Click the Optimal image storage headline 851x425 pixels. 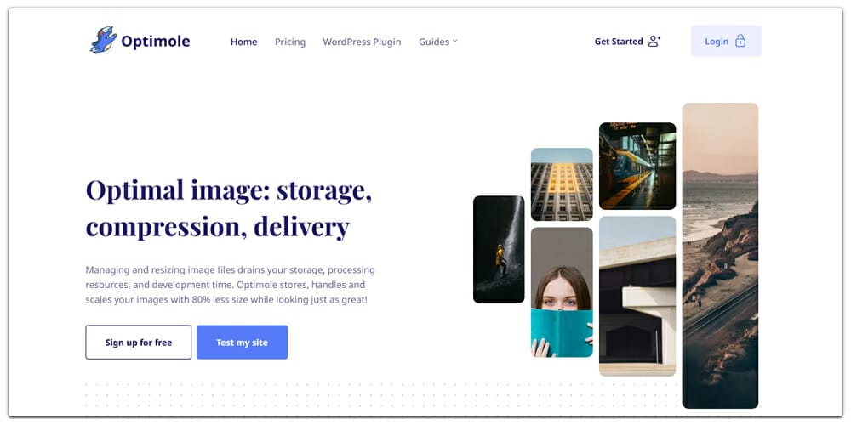click(x=229, y=208)
